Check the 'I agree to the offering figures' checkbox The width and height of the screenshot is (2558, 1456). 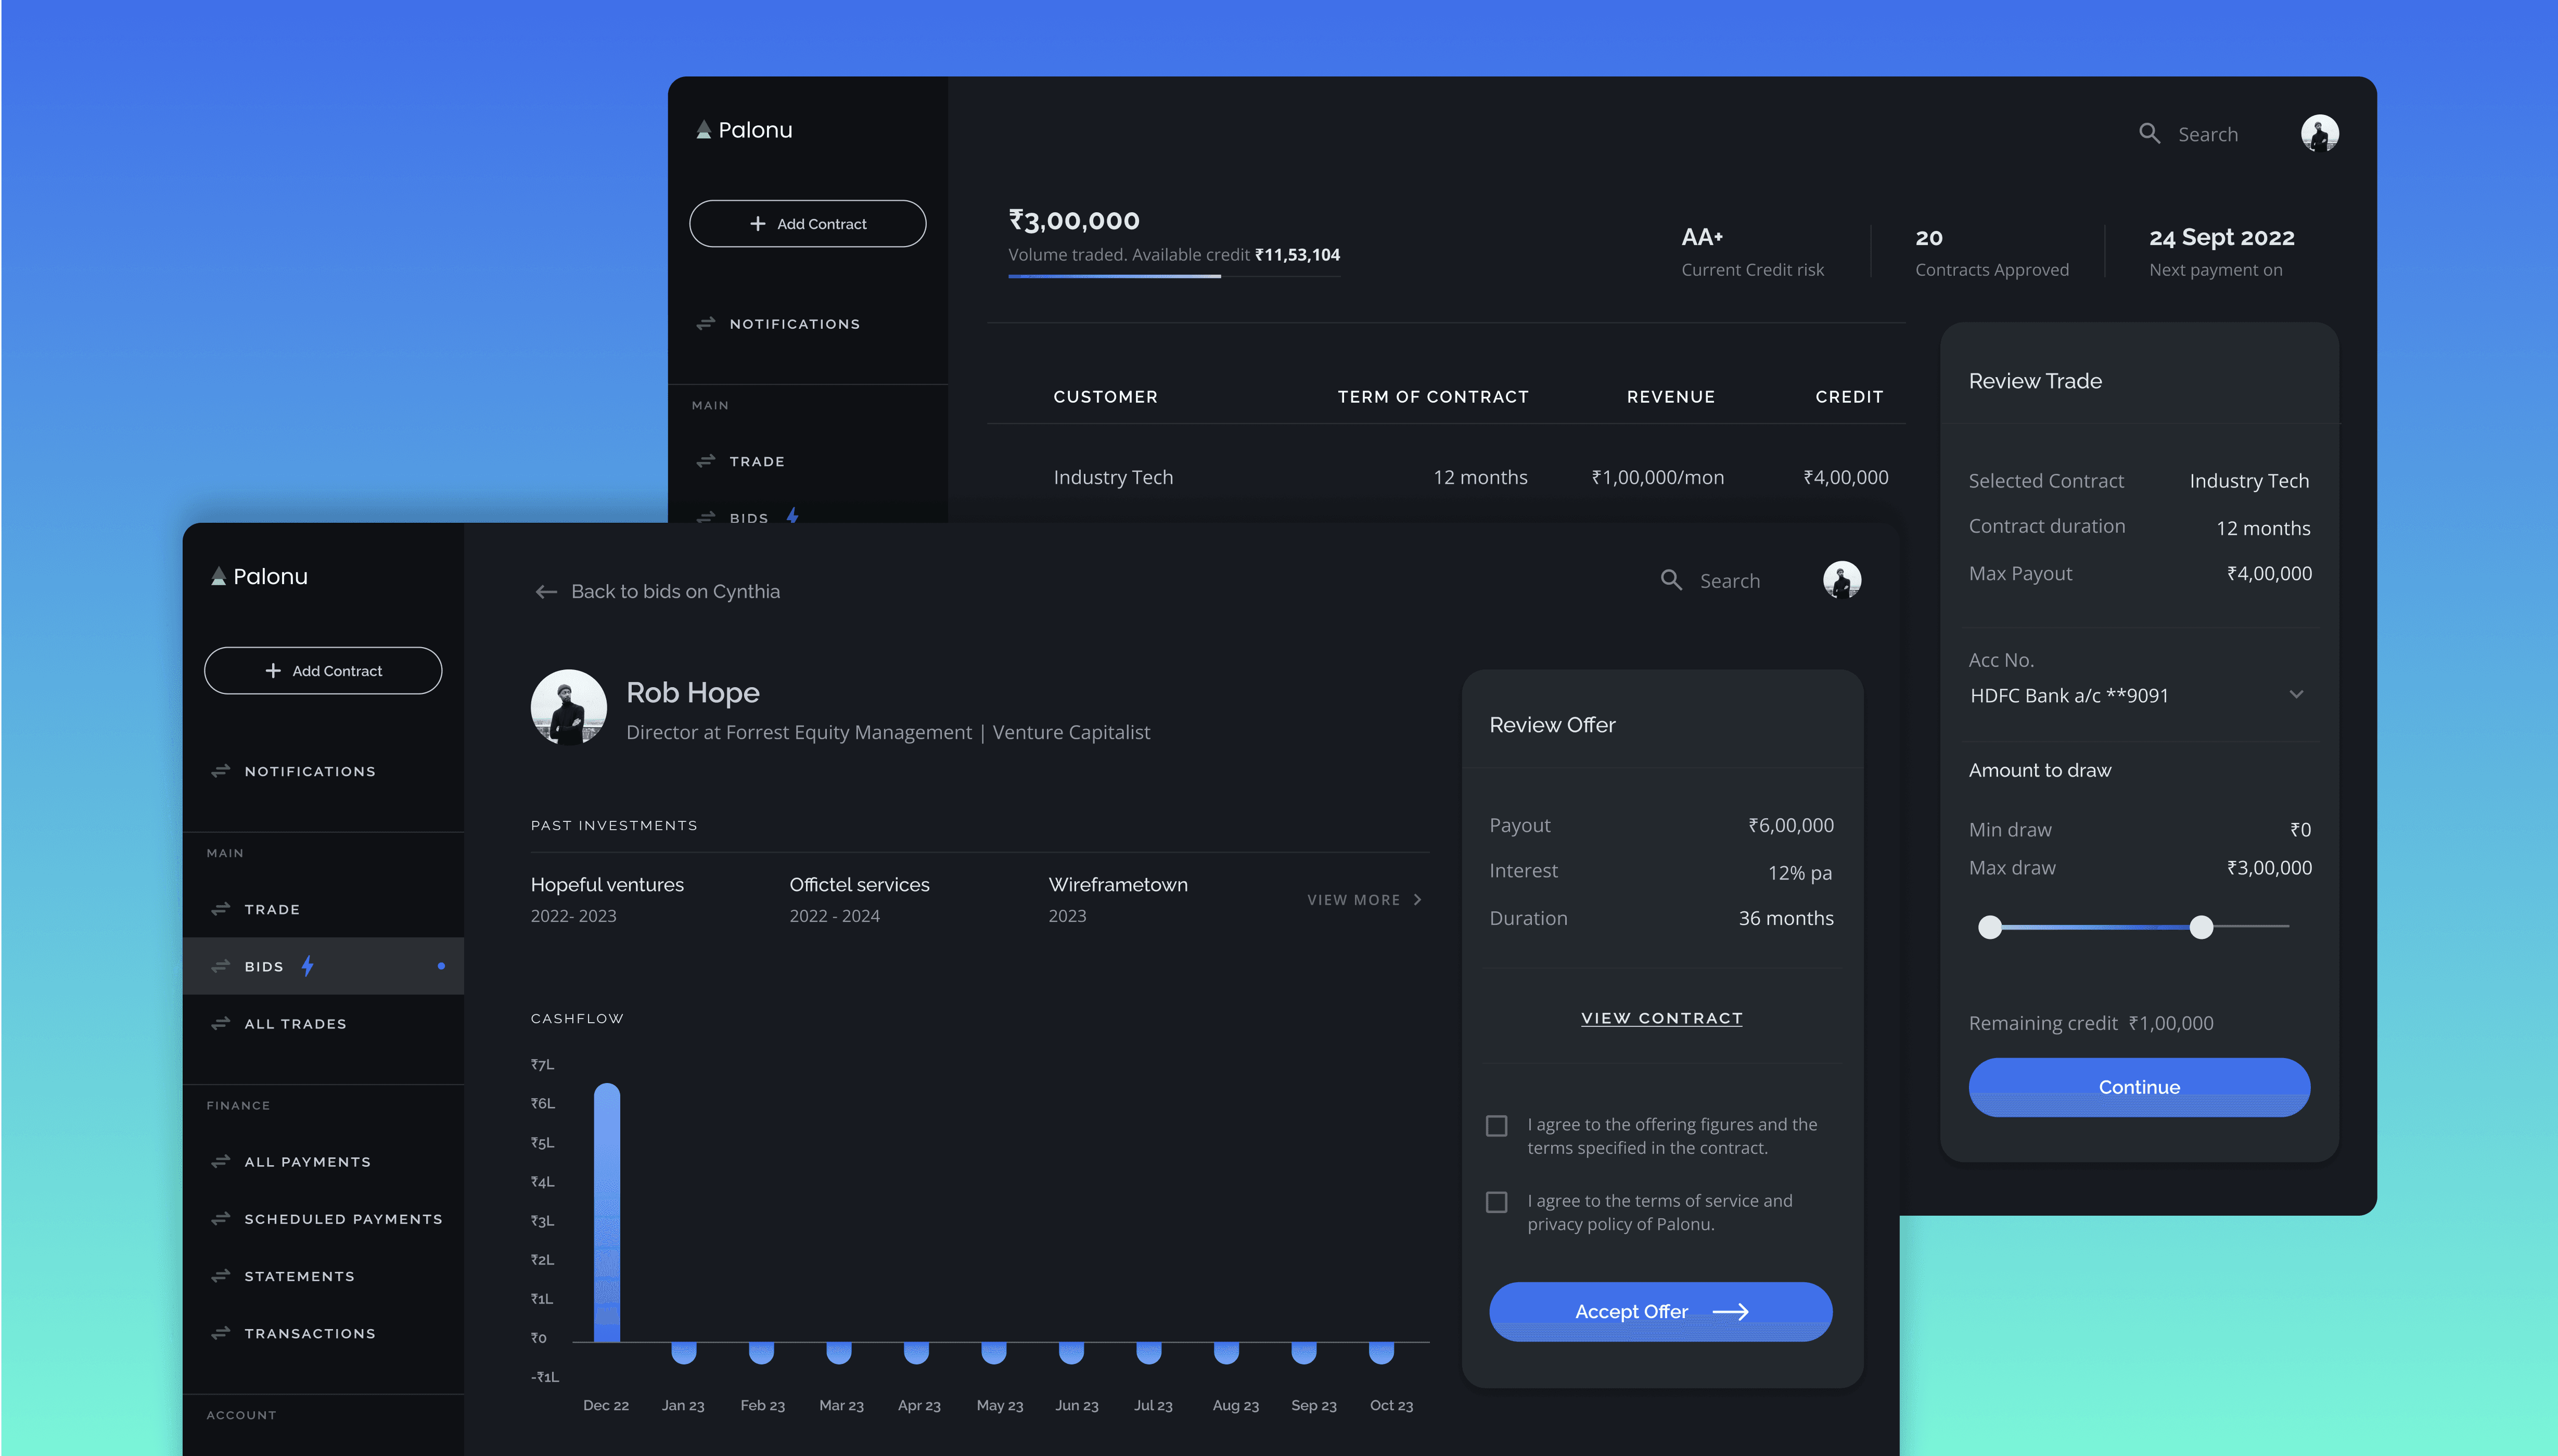[1497, 1126]
